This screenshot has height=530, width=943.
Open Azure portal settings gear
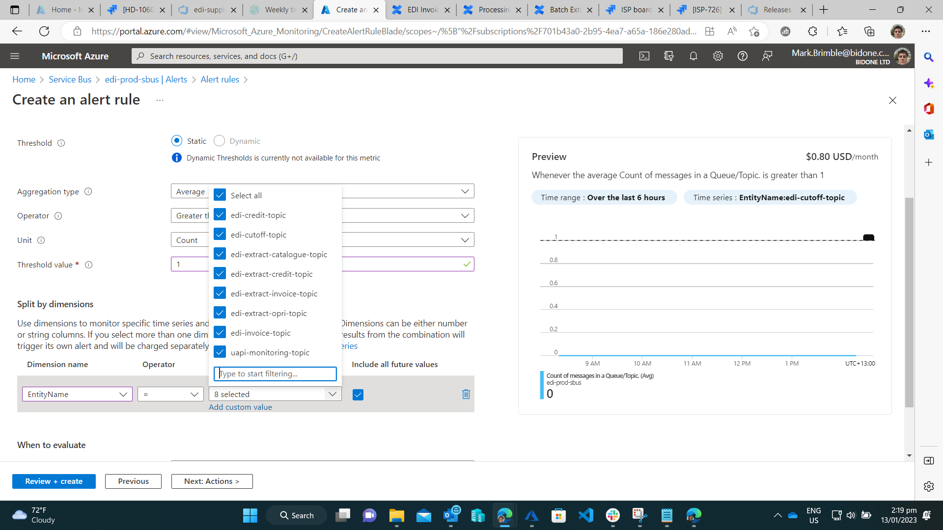pyautogui.click(x=718, y=56)
